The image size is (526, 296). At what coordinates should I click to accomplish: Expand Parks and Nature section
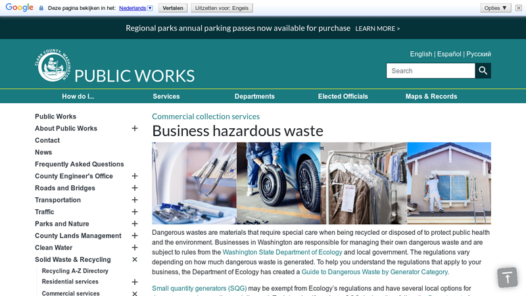(x=135, y=224)
